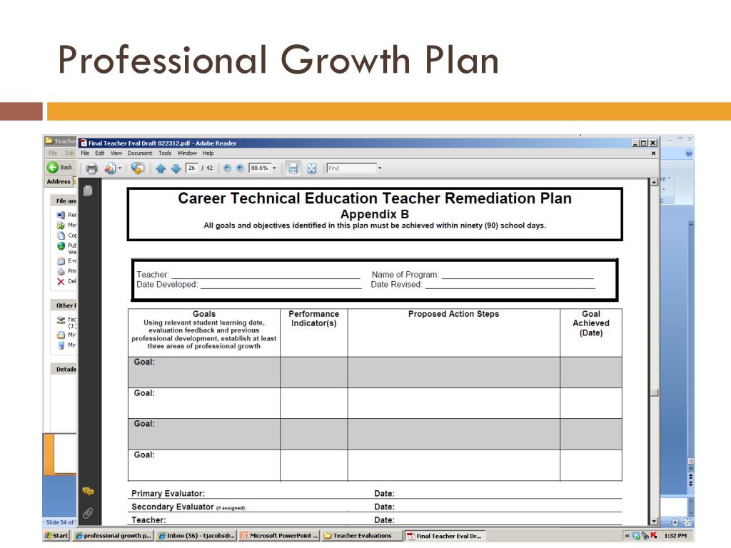731x548 pixels.
Task: Zoom in using the plus button
Action: [x=240, y=168]
